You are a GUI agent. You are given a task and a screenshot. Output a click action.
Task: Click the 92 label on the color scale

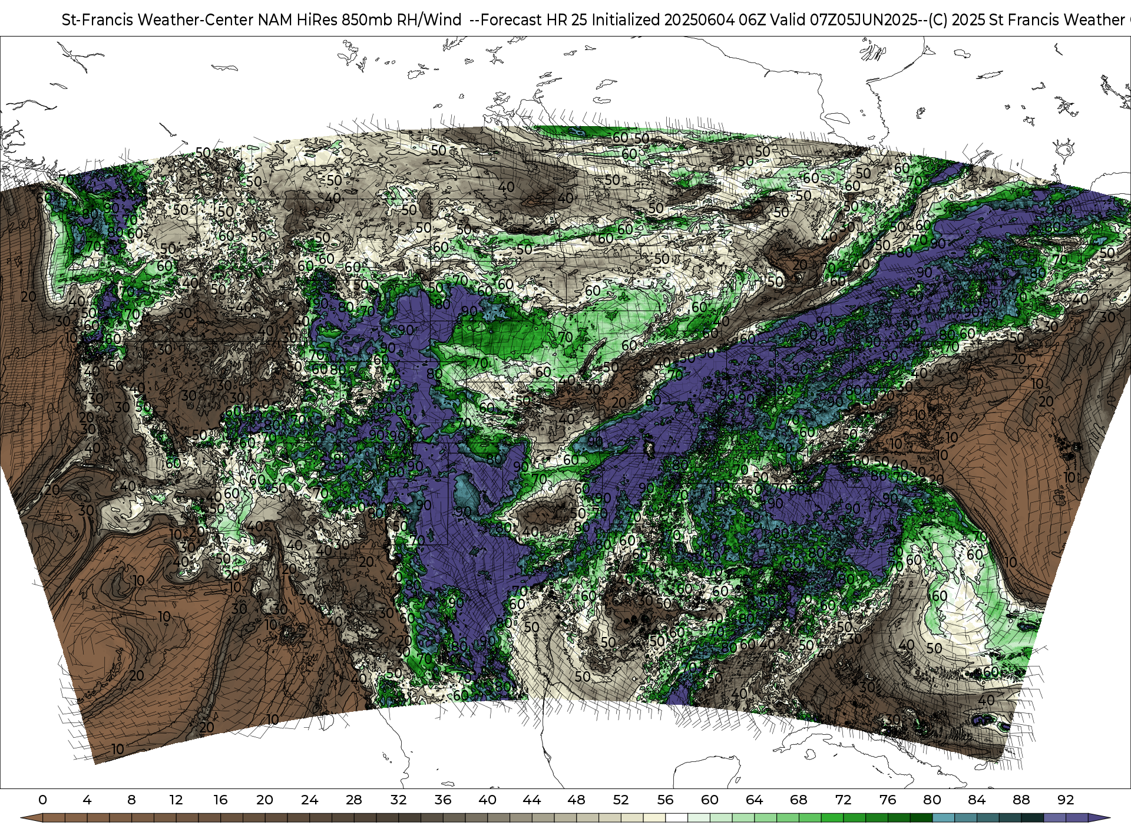tap(1066, 800)
